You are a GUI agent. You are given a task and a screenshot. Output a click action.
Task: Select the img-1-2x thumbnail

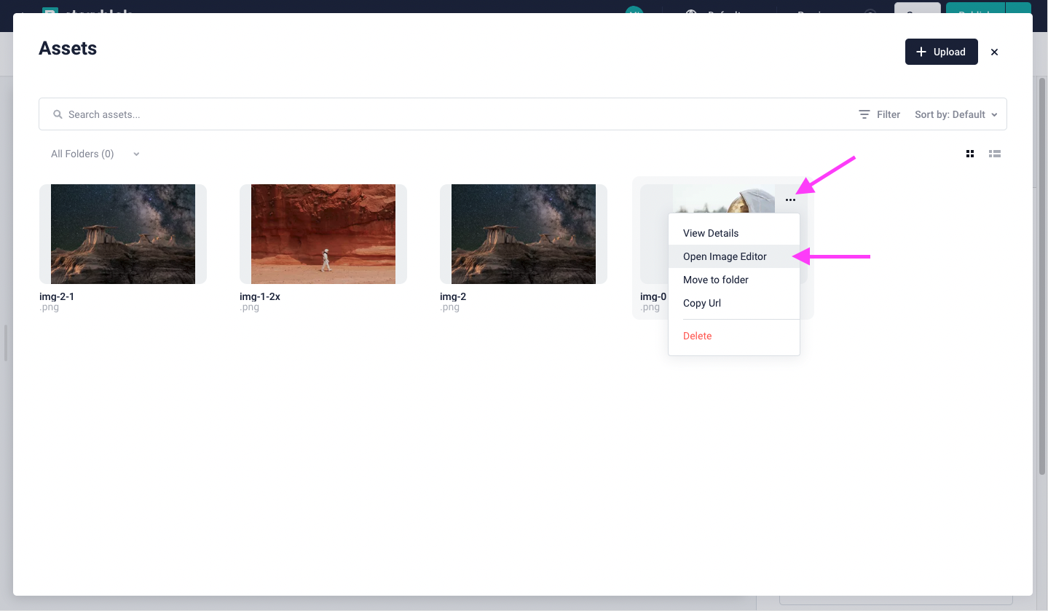pyautogui.click(x=323, y=234)
